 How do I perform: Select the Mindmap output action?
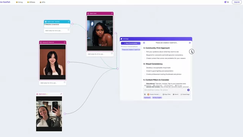coord(148,86)
